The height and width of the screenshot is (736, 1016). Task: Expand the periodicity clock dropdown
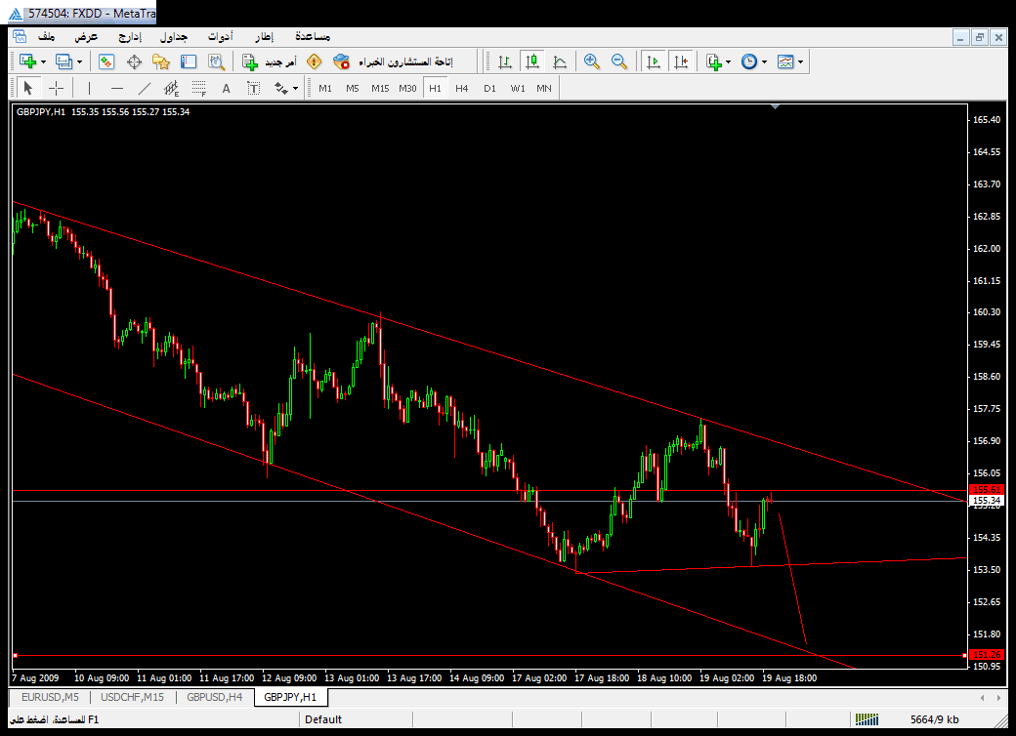tap(763, 61)
